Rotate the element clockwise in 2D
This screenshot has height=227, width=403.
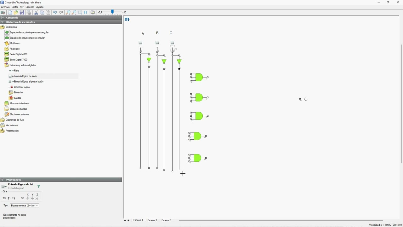coord(14,198)
